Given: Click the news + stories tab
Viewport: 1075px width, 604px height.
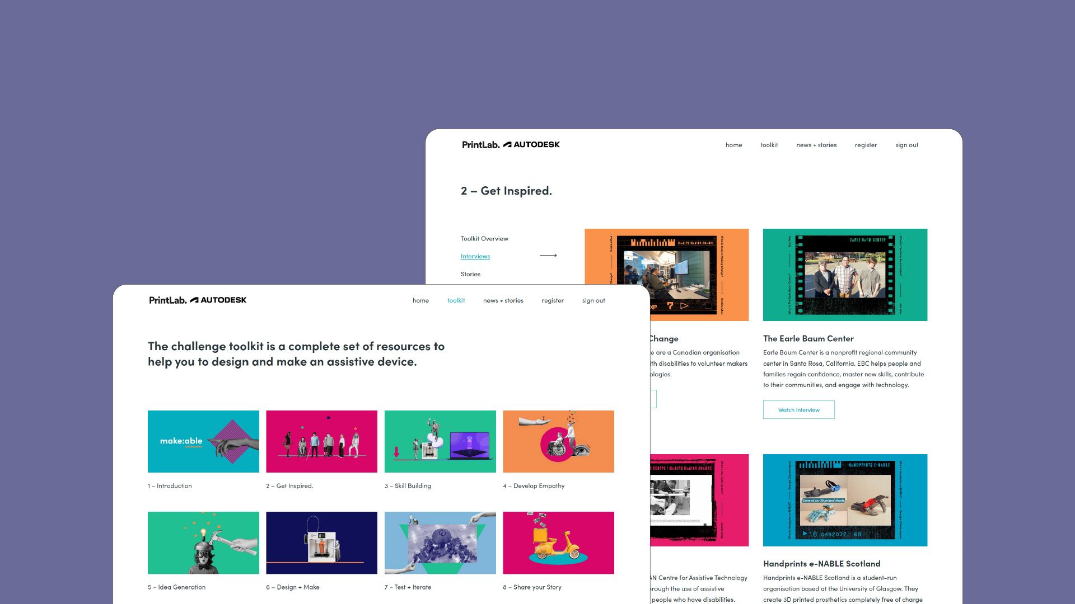Looking at the screenshot, I should (x=503, y=300).
